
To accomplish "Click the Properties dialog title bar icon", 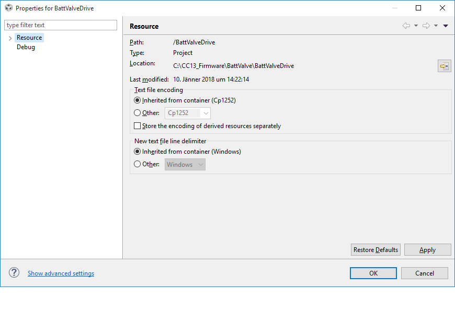I will [8, 8].
